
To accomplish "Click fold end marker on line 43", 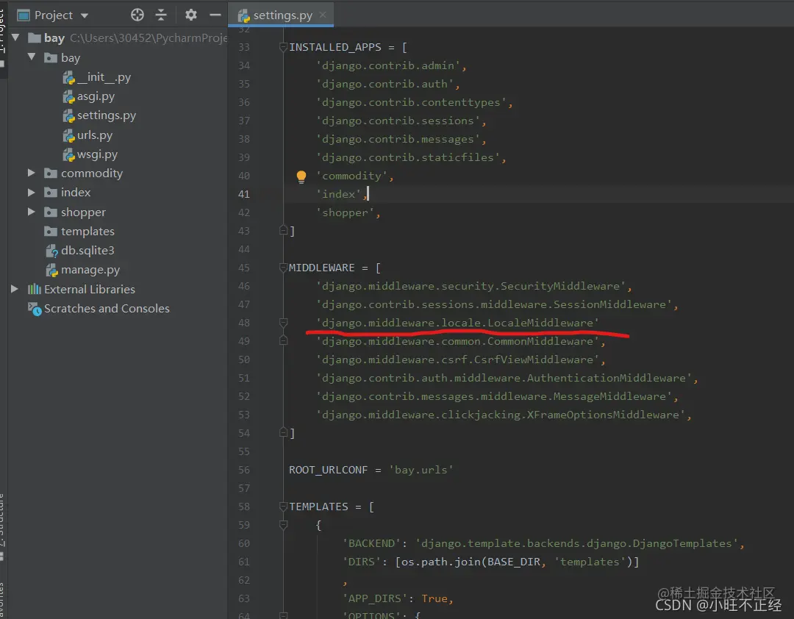I will (284, 231).
